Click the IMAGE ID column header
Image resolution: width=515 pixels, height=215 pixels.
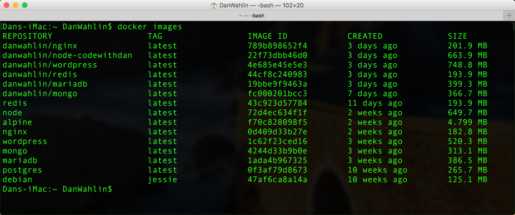point(268,36)
